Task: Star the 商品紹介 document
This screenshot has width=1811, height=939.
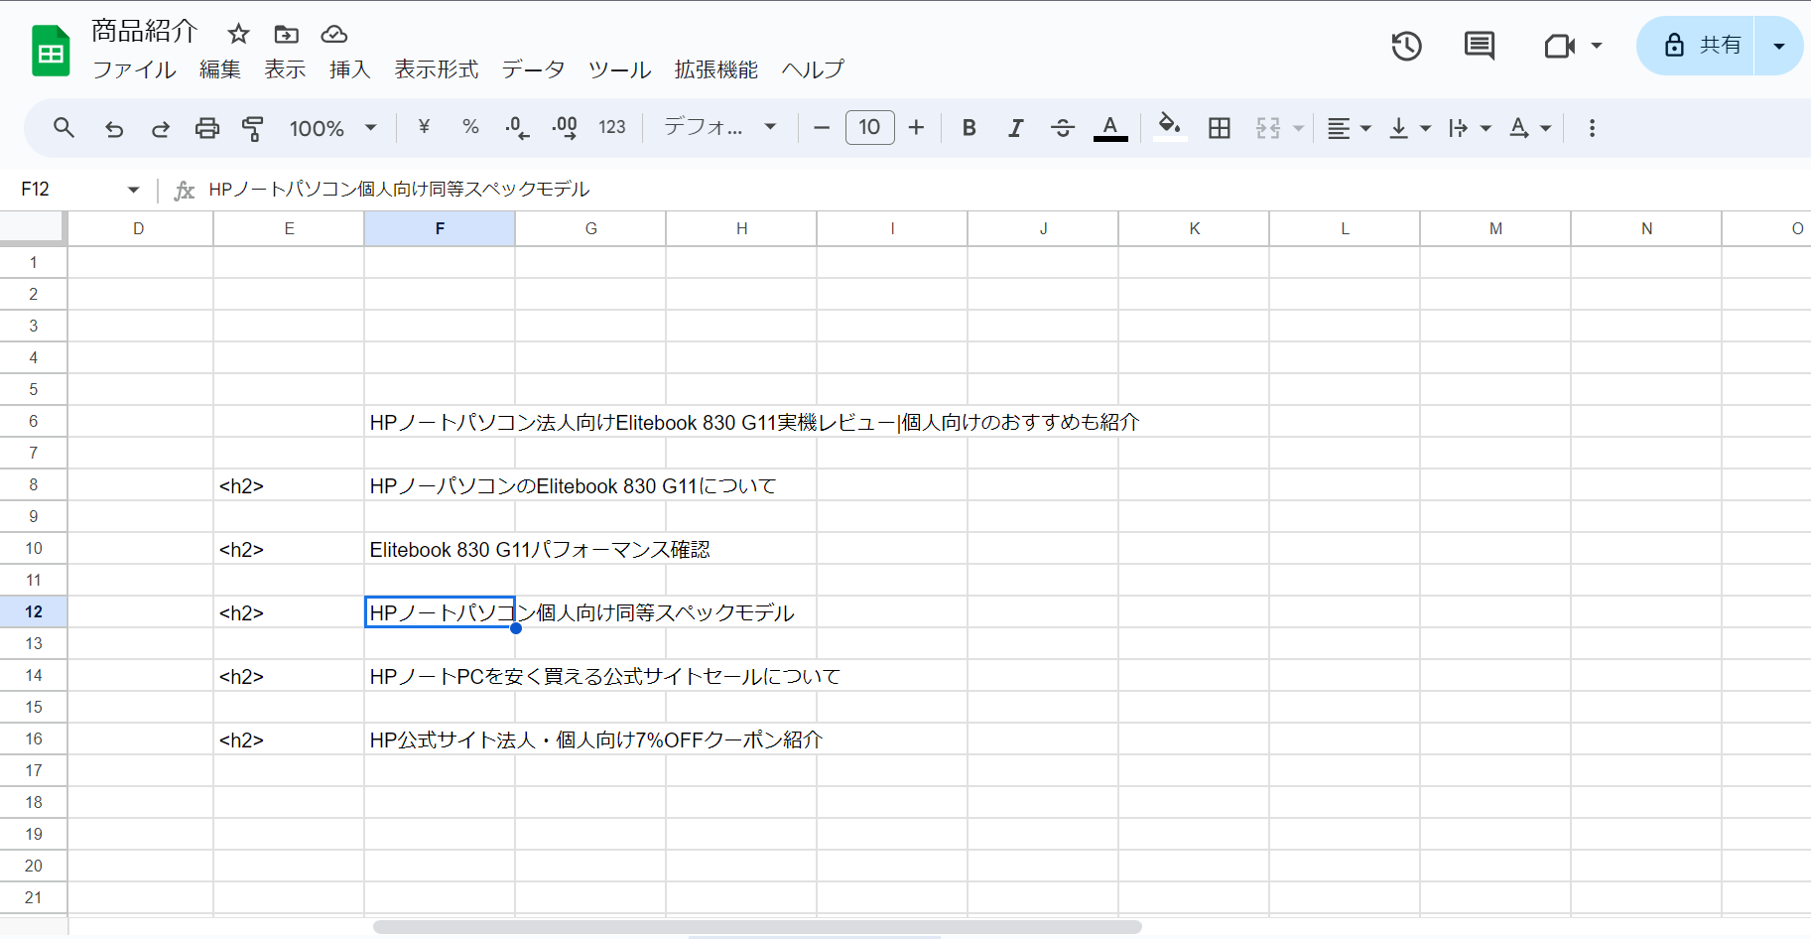Action: click(238, 35)
